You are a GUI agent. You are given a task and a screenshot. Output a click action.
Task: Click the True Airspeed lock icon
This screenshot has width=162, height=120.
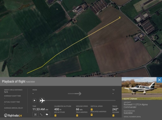[x=77, y=115]
